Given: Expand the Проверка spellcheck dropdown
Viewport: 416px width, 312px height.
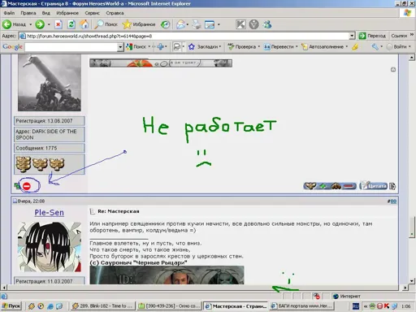Looking at the screenshot, I should 258,46.
